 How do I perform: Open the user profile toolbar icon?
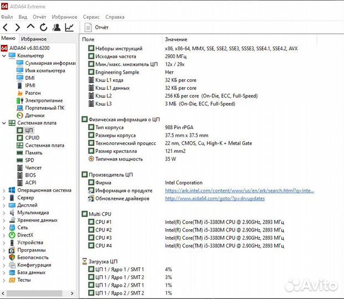[57, 27]
